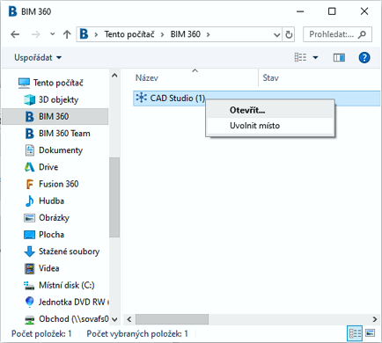Click navigation pane scroll down arrow
The image size is (382, 343).
114,319
